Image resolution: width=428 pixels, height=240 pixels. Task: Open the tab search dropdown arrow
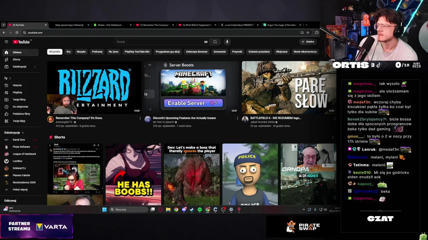(x=3, y=25)
